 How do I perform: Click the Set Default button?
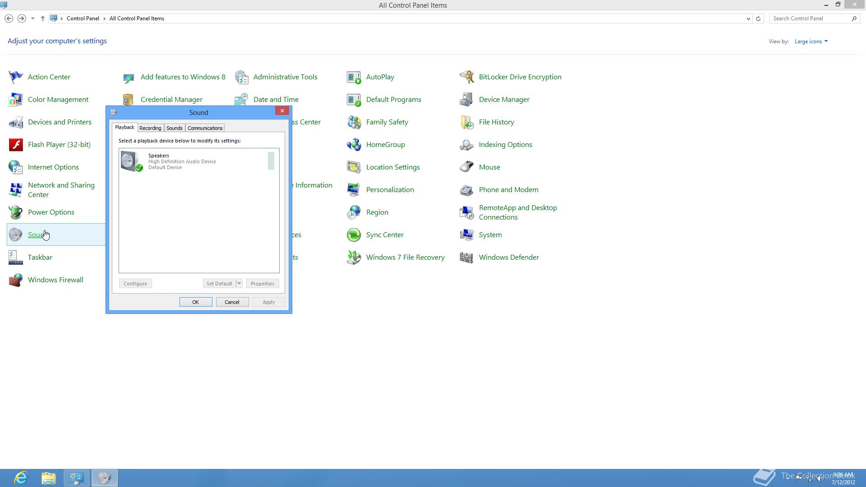[x=219, y=284]
